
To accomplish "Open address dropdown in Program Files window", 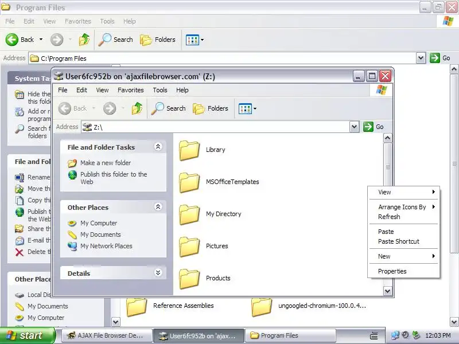I will click(421, 58).
